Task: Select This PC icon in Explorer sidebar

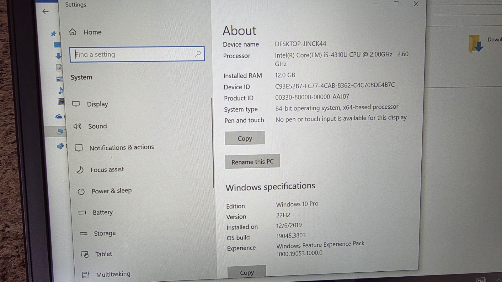Action: pos(61,131)
